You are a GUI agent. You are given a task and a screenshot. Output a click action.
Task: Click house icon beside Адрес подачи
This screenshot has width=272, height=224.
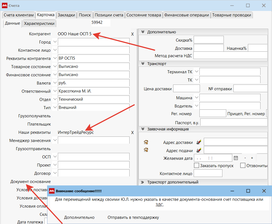(146, 150)
